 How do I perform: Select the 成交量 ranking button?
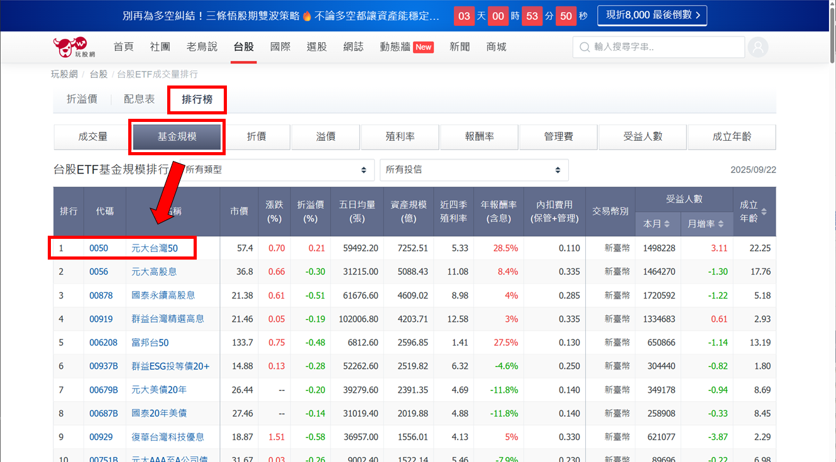pos(92,136)
